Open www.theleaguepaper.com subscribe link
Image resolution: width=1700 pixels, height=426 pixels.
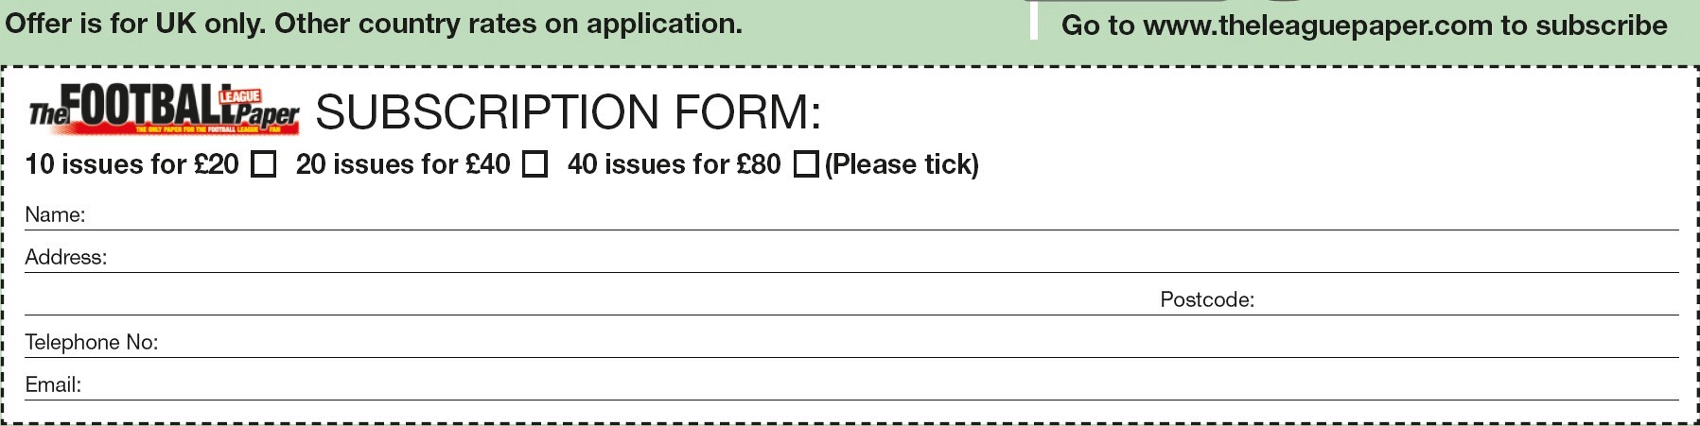pyautogui.click(x=1364, y=25)
